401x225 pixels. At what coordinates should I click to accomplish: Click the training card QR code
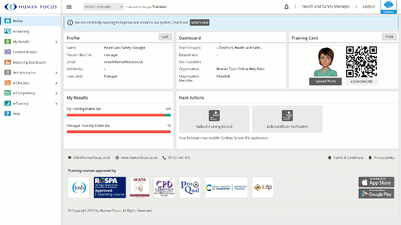click(x=362, y=61)
